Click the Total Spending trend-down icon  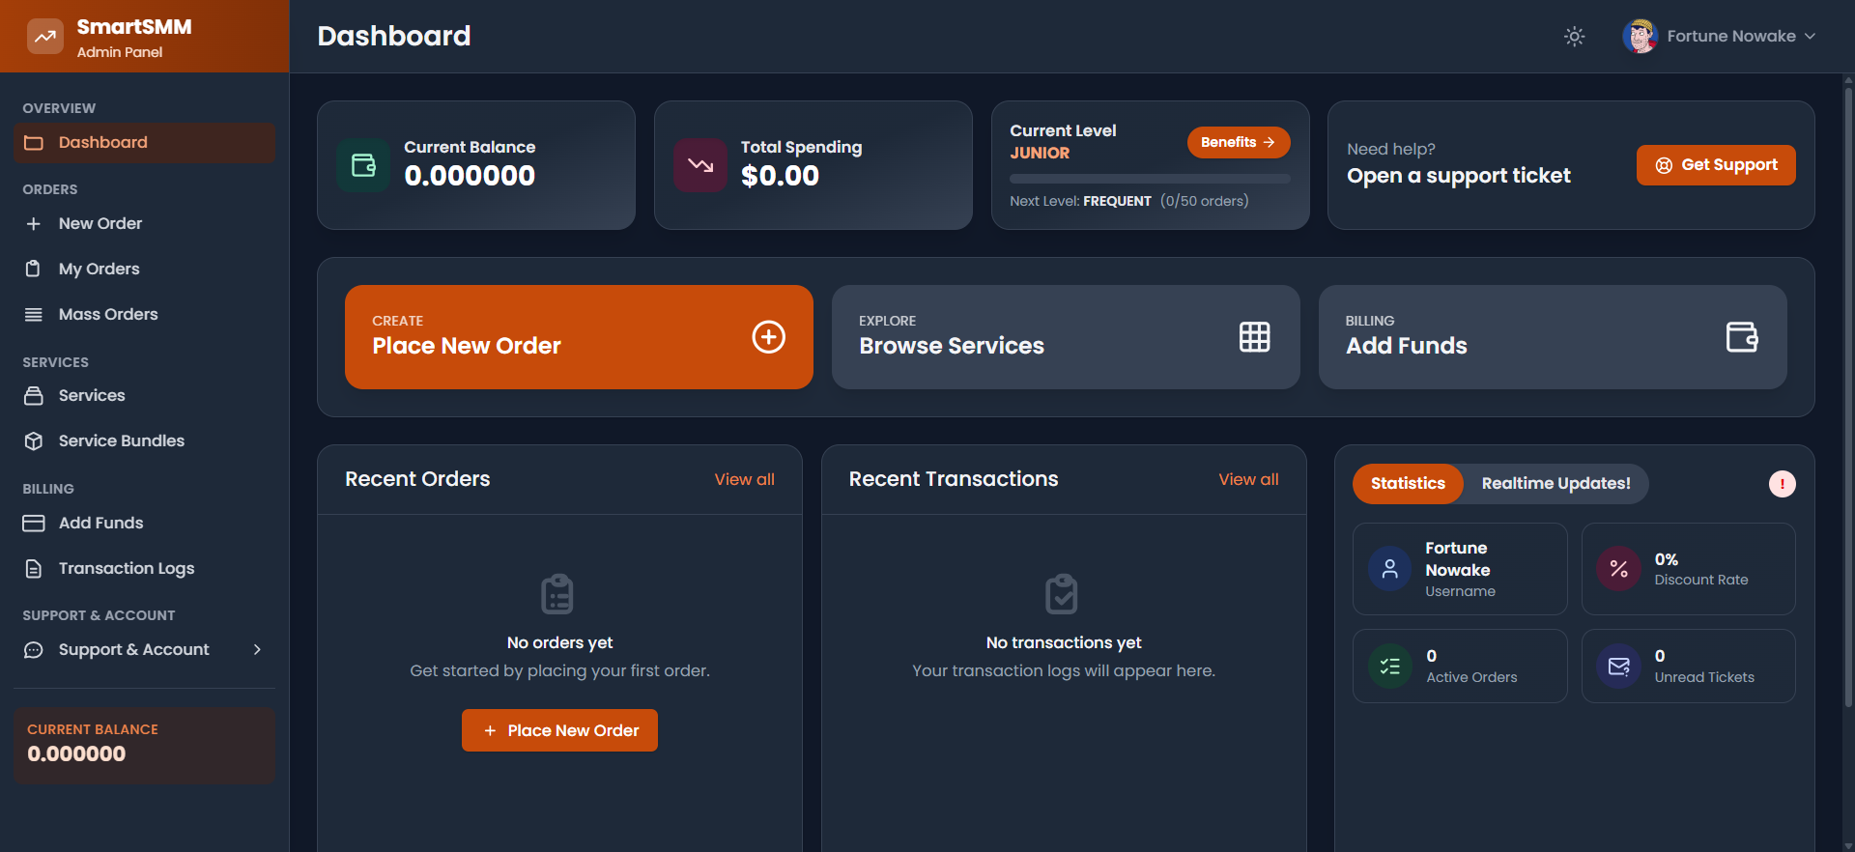pos(700,165)
